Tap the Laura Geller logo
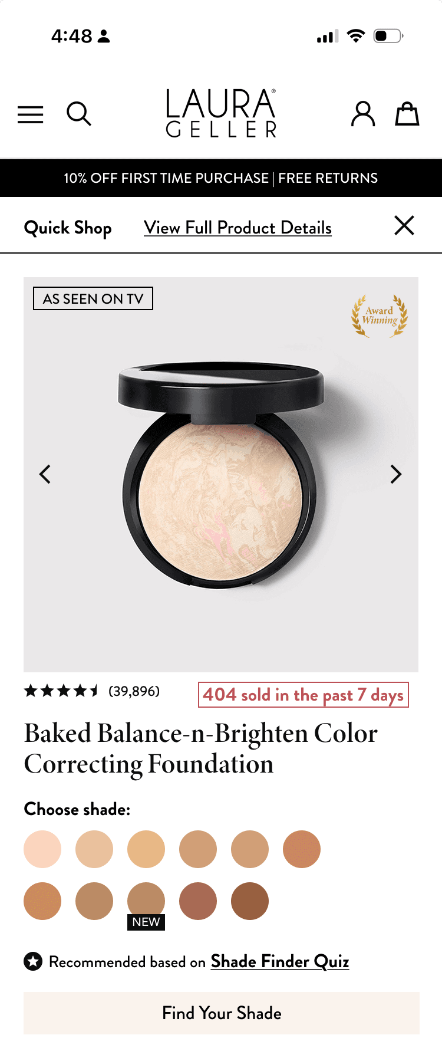 tap(221, 113)
